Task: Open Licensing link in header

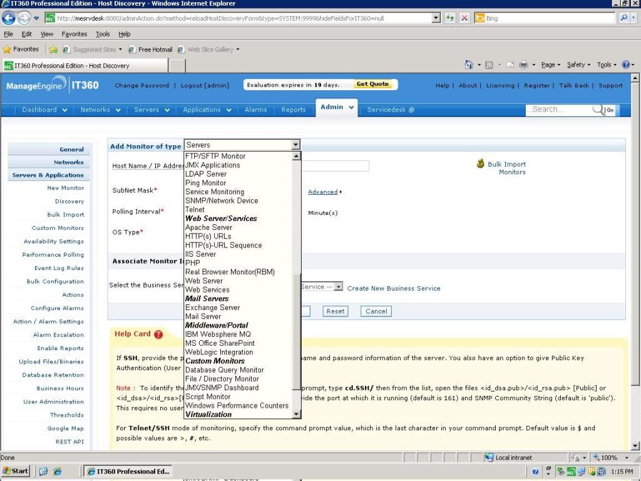Action: [500, 85]
